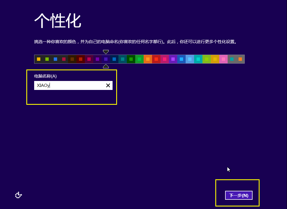Choose the gold yellow background swatch
Screen dimensions: 287x209
215,59
